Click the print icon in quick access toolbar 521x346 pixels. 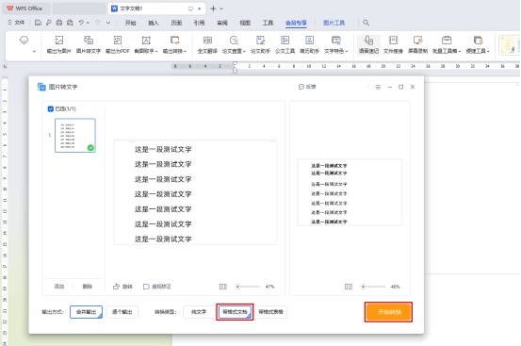[59, 23]
